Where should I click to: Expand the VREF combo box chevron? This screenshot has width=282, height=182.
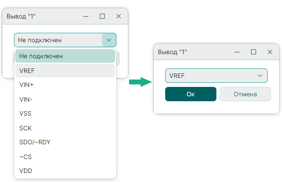point(260,75)
